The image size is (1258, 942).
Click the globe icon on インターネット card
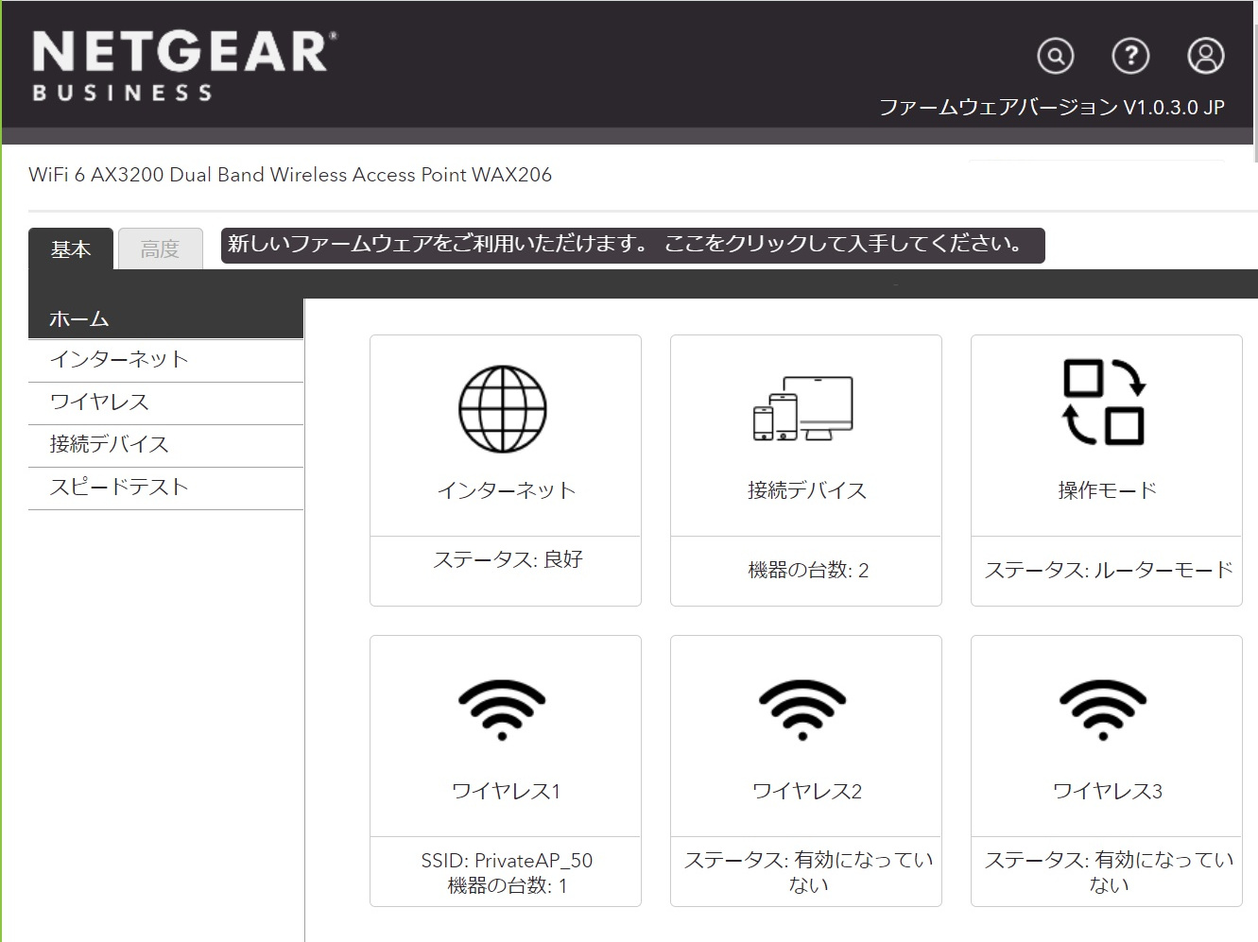pyautogui.click(x=503, y=409)
